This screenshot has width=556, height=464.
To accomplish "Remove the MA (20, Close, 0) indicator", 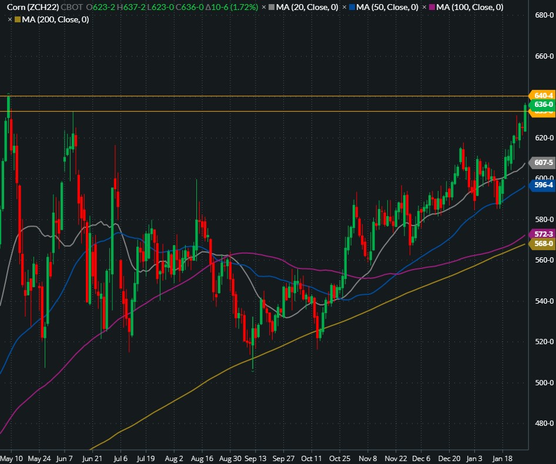I will click(x=263, y=8).
